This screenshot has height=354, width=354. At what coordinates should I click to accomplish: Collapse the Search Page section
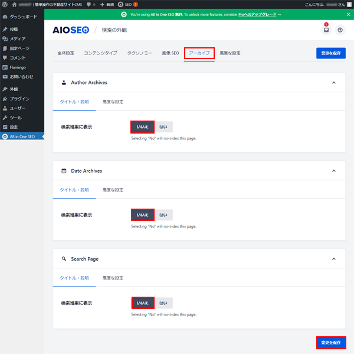point(334,259)
